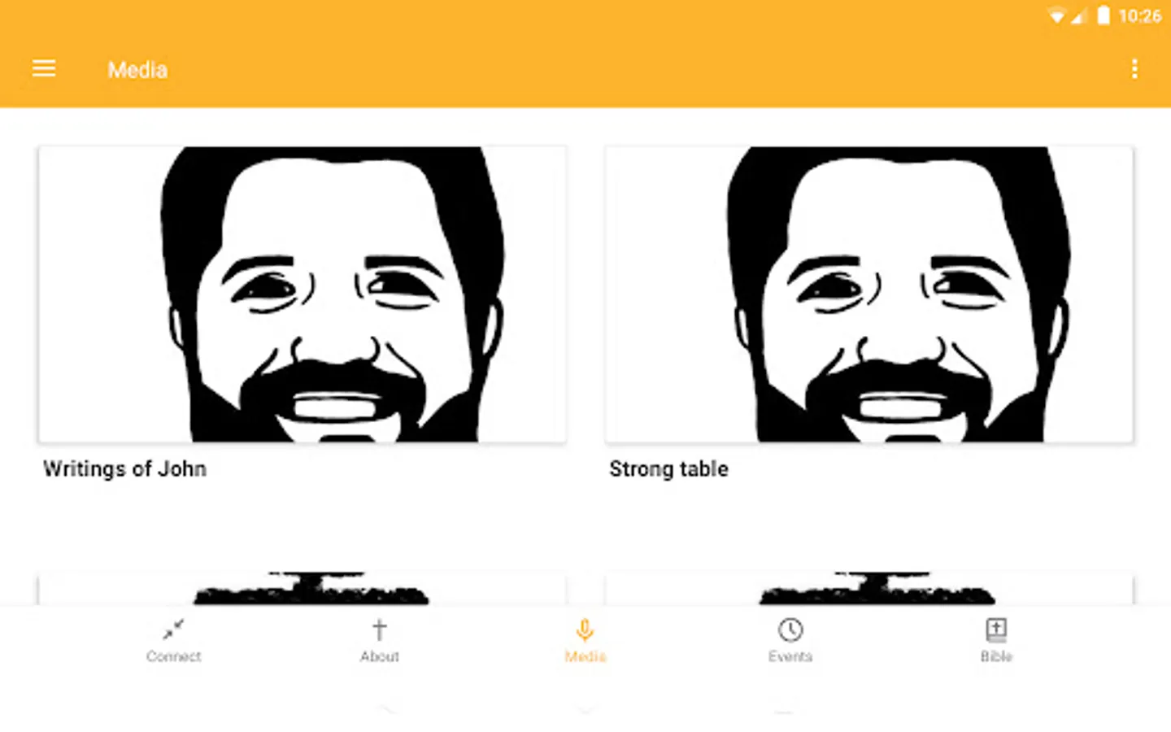The image size is (1171, 732).
Task: Tap the Media microphone icon
Action: (x=585, y=630)
